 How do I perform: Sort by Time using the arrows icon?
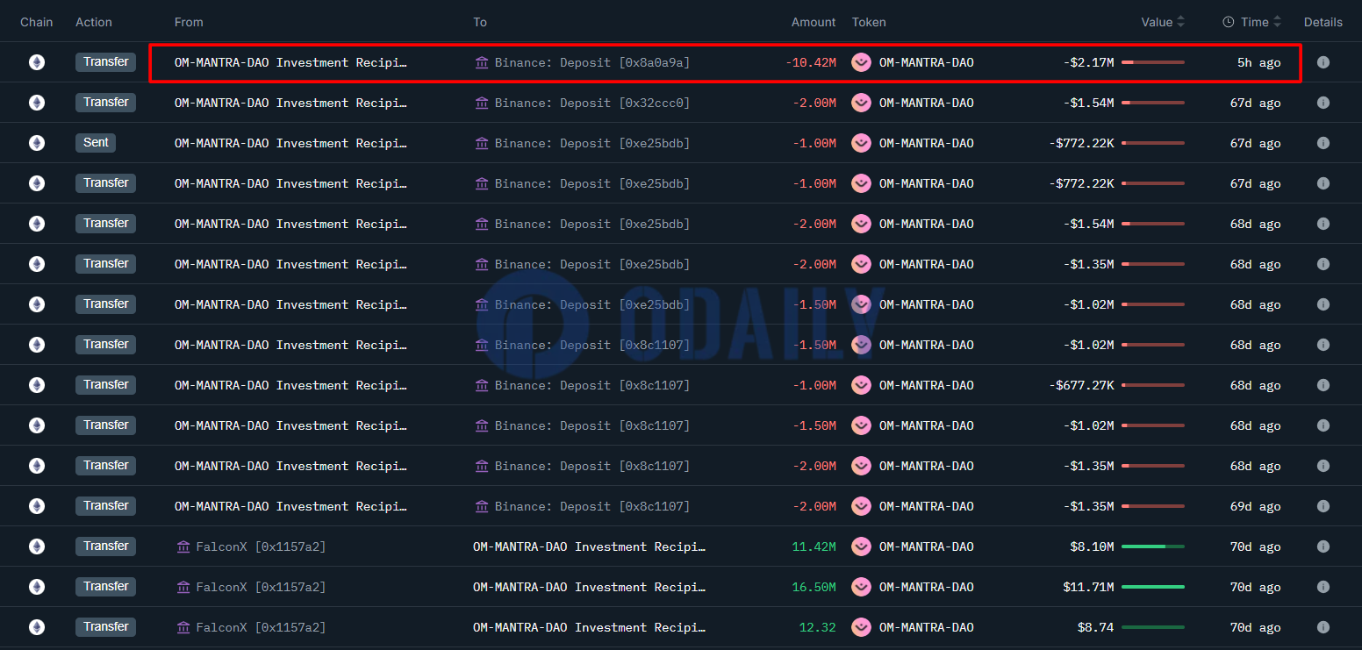point(1277,22)
